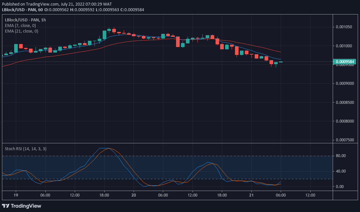Click the current price tag 0.0009584

345,61
